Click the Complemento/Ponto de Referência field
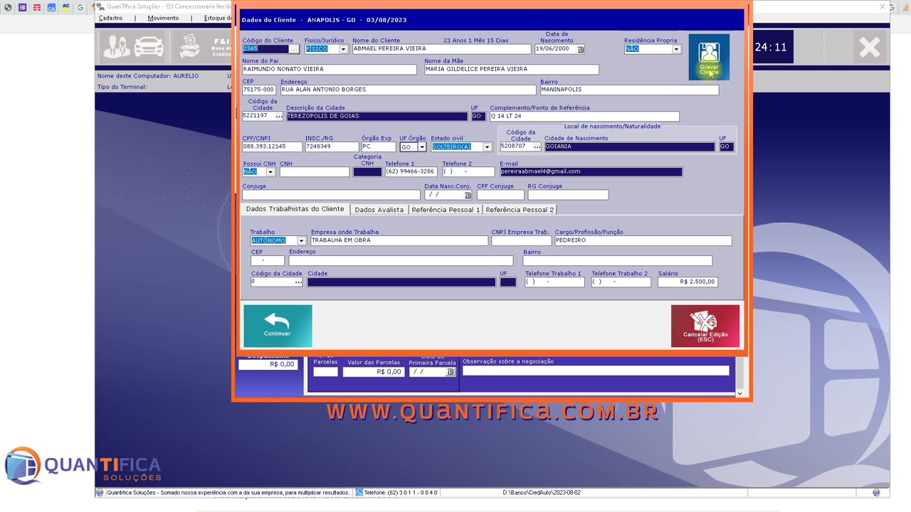 [x=584, y=117]
